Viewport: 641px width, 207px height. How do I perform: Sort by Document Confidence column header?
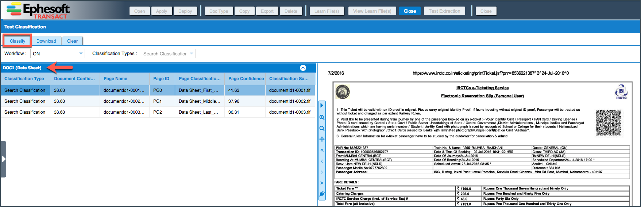75,79
